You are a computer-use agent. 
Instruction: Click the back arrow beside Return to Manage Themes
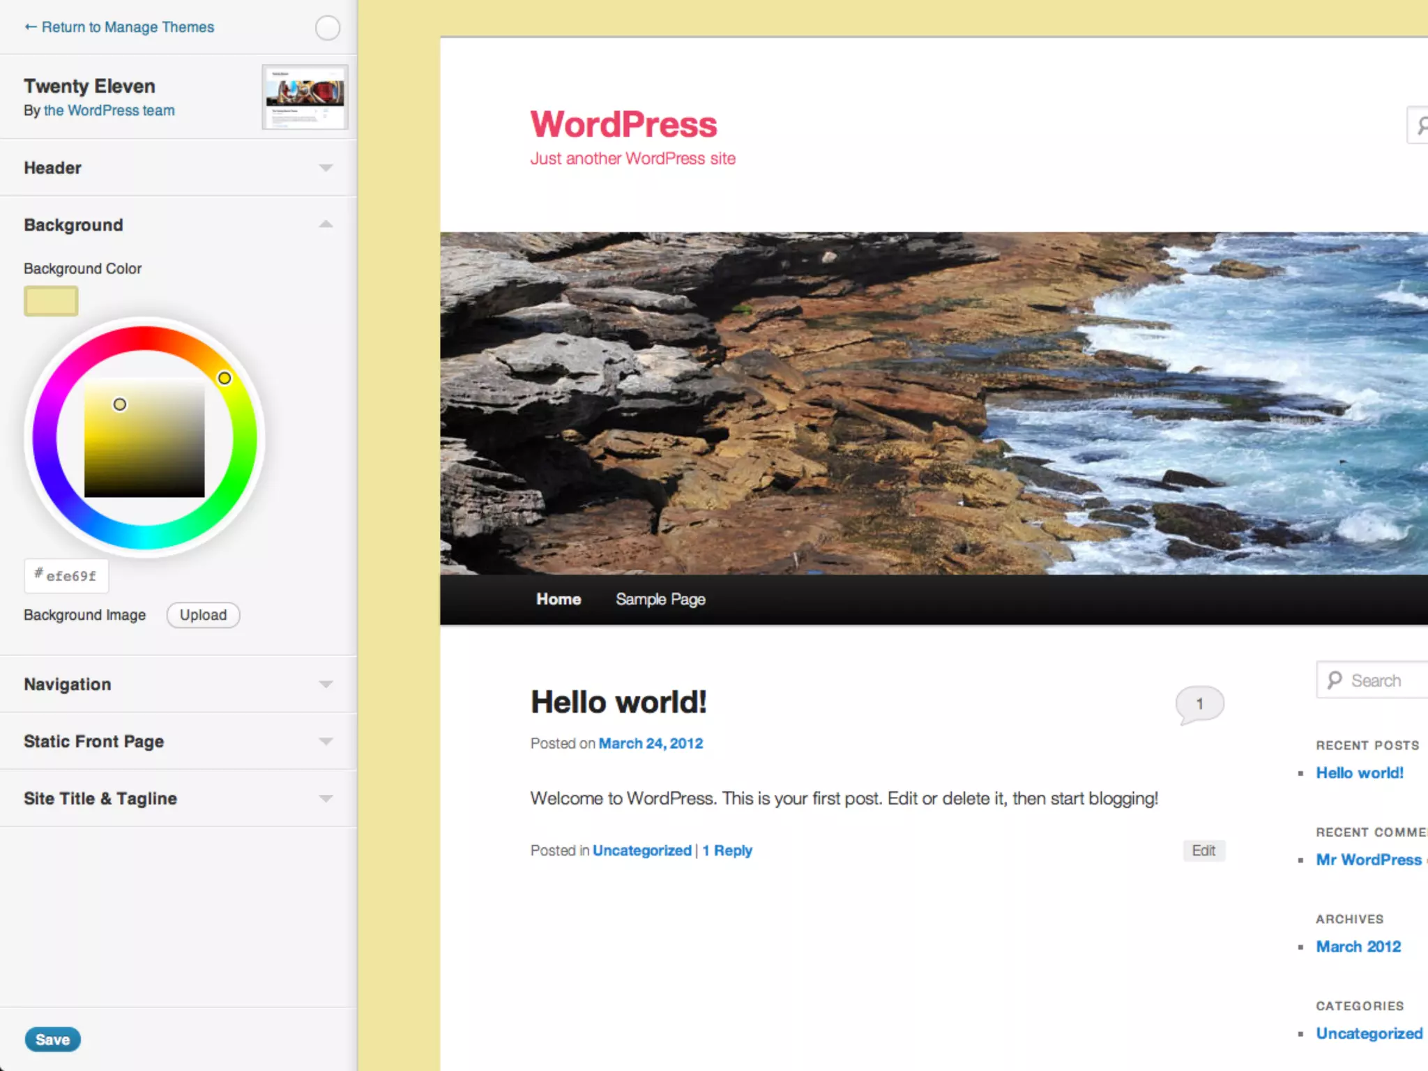pos(30,27)
